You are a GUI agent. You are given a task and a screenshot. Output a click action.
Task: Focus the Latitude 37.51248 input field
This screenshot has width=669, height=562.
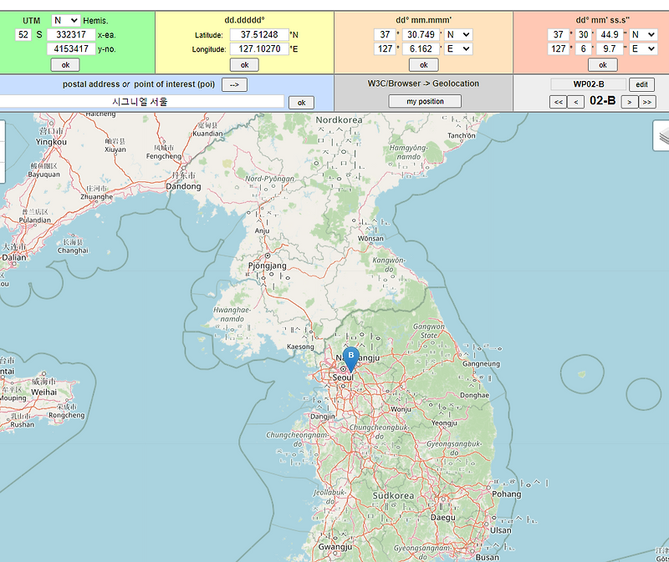pos(259,34)
